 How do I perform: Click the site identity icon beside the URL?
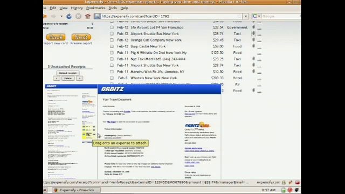[97, 16]
